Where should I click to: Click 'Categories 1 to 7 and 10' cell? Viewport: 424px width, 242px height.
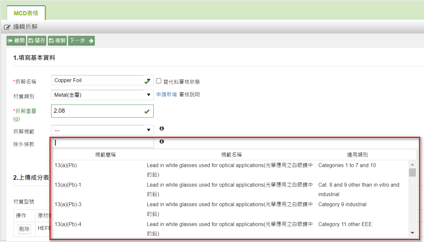click(347, 165)
